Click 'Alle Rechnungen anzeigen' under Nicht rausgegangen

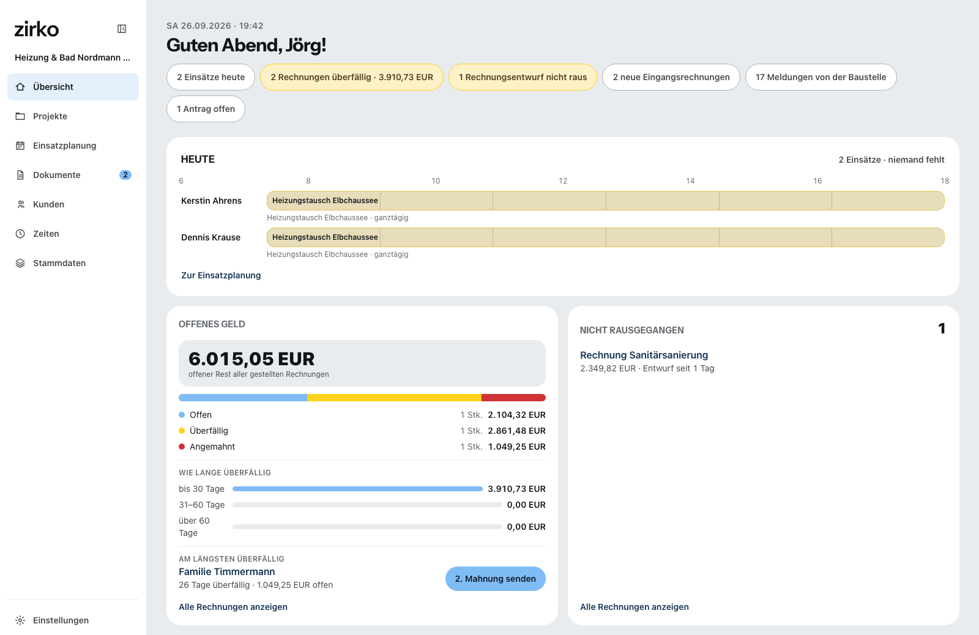pyautogui.click(x=635, y=607)
